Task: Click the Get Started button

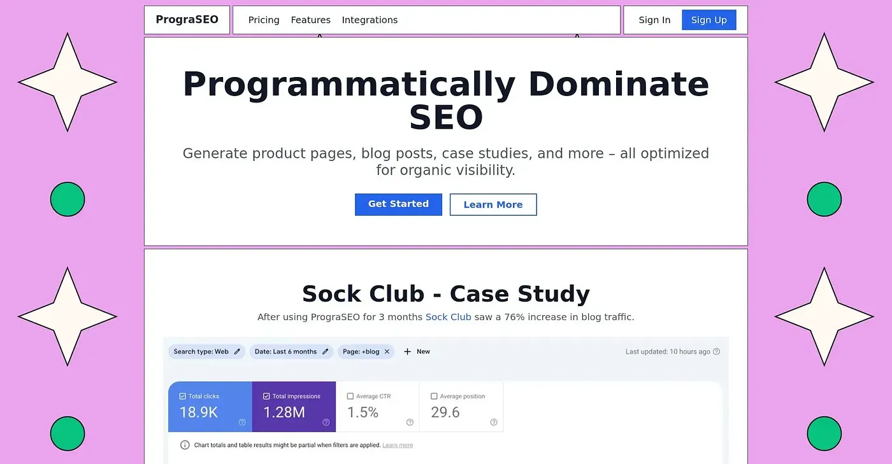Action: [398, 204]
